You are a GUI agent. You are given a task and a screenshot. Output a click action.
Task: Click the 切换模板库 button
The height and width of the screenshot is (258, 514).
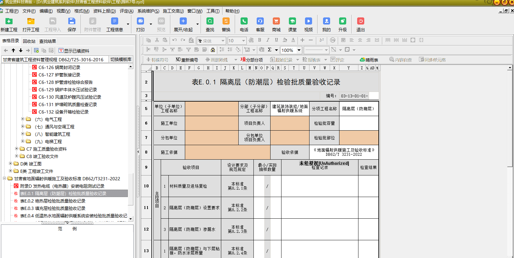pos(121,59)
